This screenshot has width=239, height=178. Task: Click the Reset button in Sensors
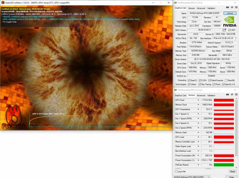(232, 171)
